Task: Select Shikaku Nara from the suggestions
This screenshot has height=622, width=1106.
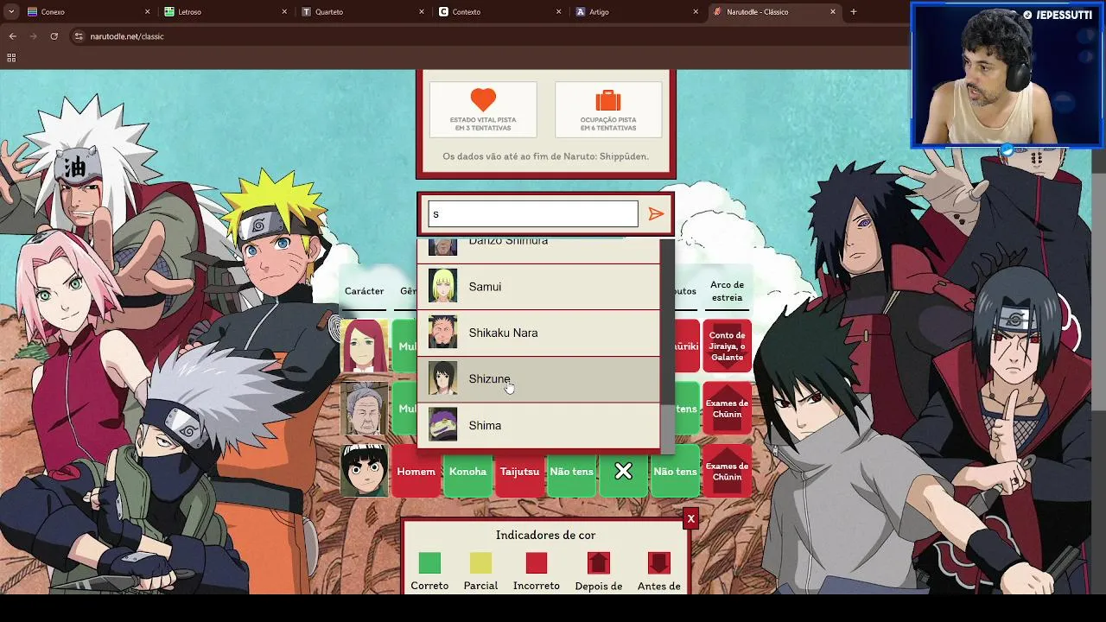Action: (538, 333)
